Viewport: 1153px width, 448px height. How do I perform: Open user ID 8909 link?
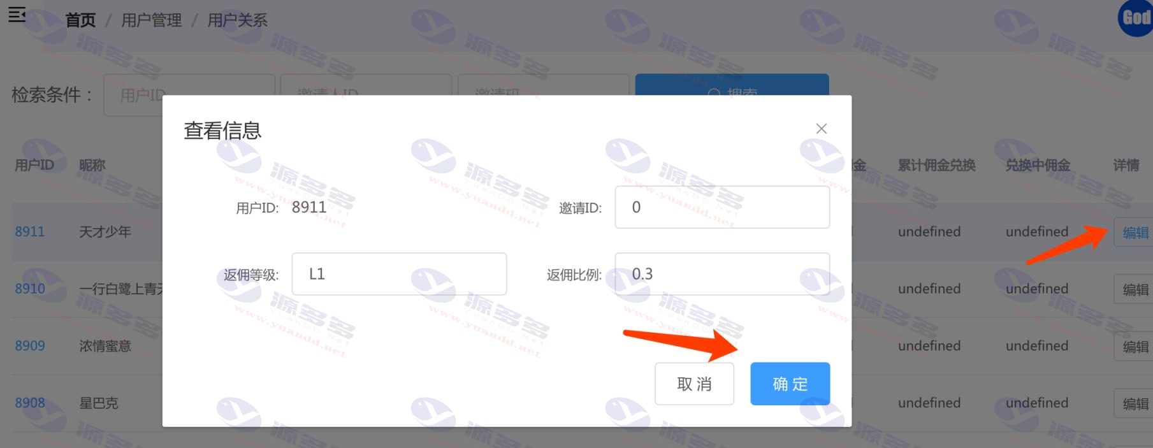click(x=30, y=346)
